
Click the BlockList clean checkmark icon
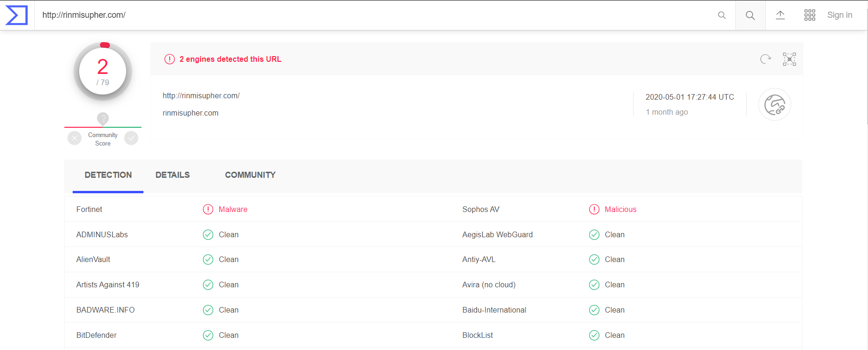(594, 335)
